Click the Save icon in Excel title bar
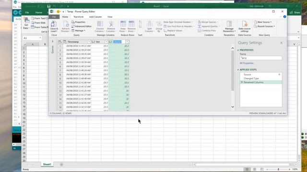 coord(49,6)
